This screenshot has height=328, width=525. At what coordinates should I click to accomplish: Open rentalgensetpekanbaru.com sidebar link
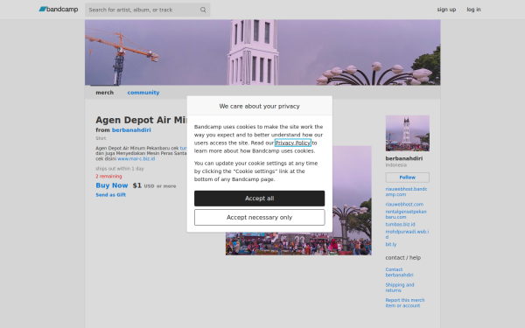point(406,214)
